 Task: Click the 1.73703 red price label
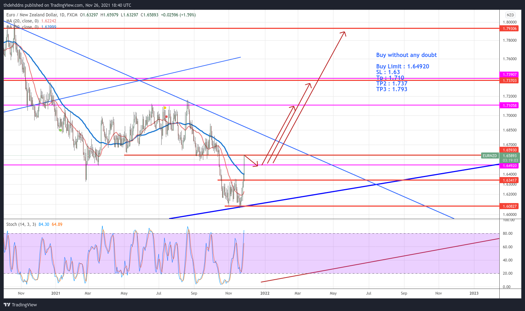(x=510, y=81)
